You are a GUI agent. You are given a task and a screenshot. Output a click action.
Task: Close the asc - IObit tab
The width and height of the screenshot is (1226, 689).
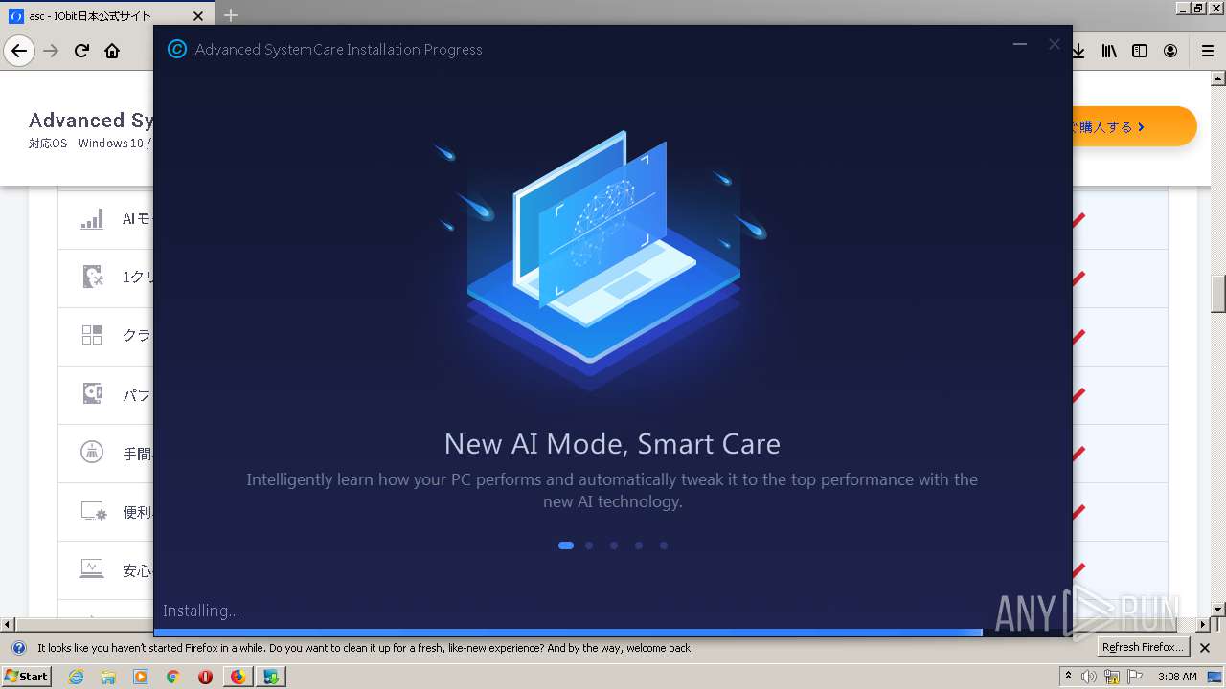pos(199,16)
